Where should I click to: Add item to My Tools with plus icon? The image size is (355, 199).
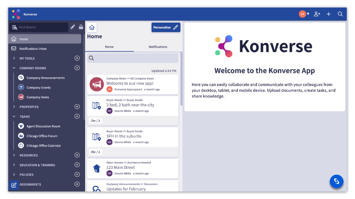[77, 58]
